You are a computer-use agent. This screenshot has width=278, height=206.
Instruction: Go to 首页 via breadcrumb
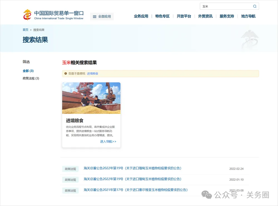click(x=25, y=30)
